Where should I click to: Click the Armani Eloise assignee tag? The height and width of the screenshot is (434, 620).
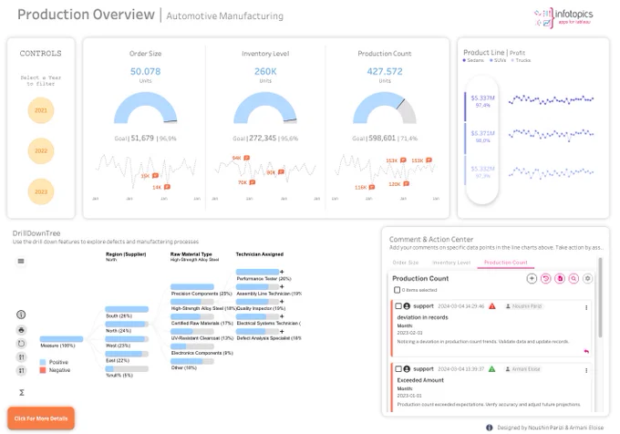click(522, 369)
